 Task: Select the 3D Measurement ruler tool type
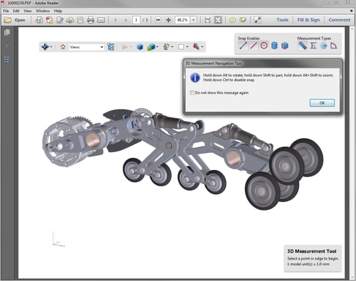pyautogui.click(x=303, y=46)
